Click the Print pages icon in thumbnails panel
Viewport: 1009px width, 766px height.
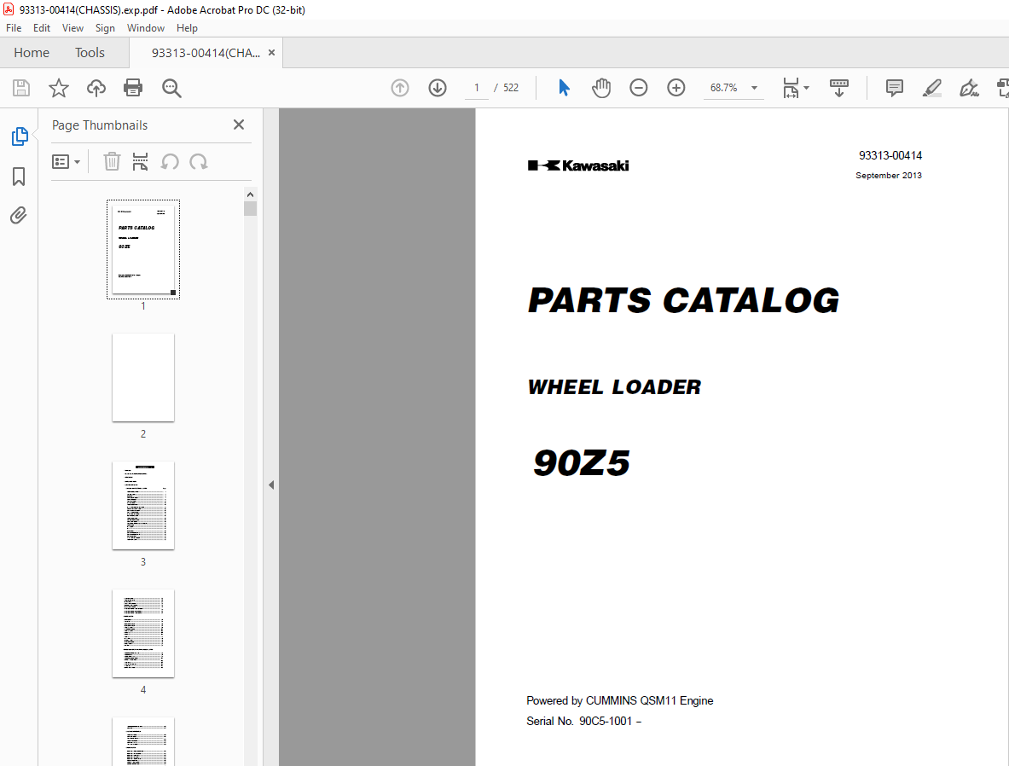tap(140, 161)
